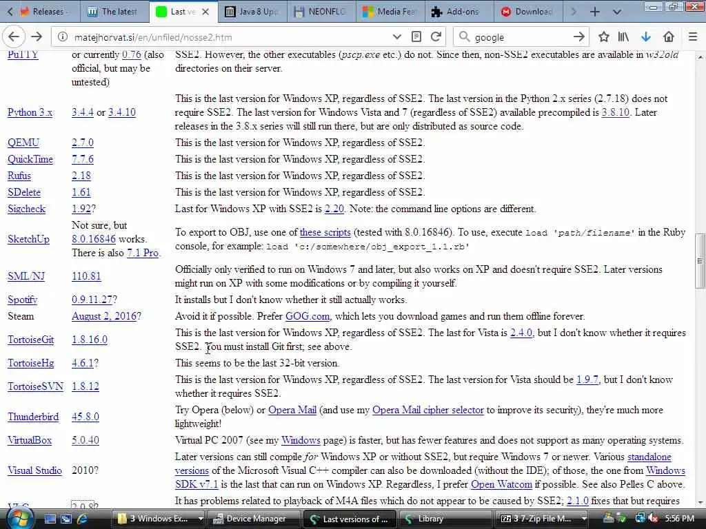Launch Internet Explorer from quick launch
Screen dimensions: 706x529
coord(83,519)
